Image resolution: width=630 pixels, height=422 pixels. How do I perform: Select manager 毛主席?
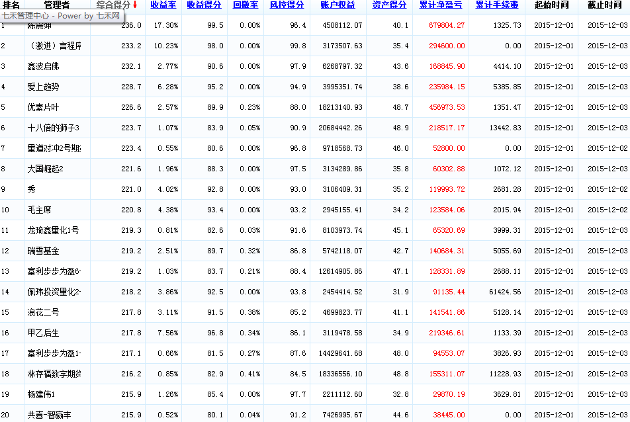click(39, 210)
